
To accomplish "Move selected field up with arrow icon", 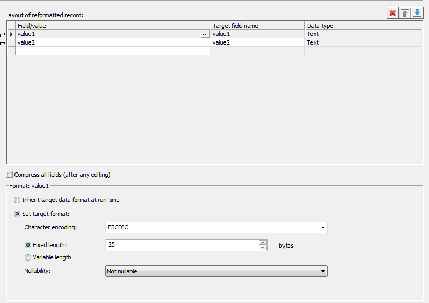I will (405, 13).
